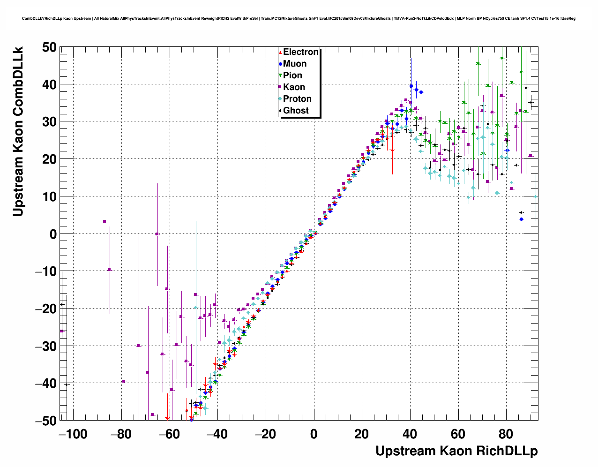Viewport: 598px width, 467px height.
Task: Click the Upstream Kaon CombDLLk y-axis title
Action: [x=18, y=131]
